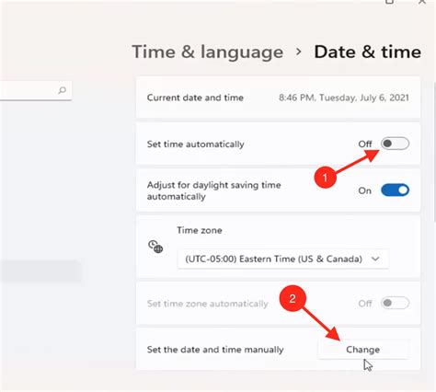Close the Settings window

(x=422, y=2)
